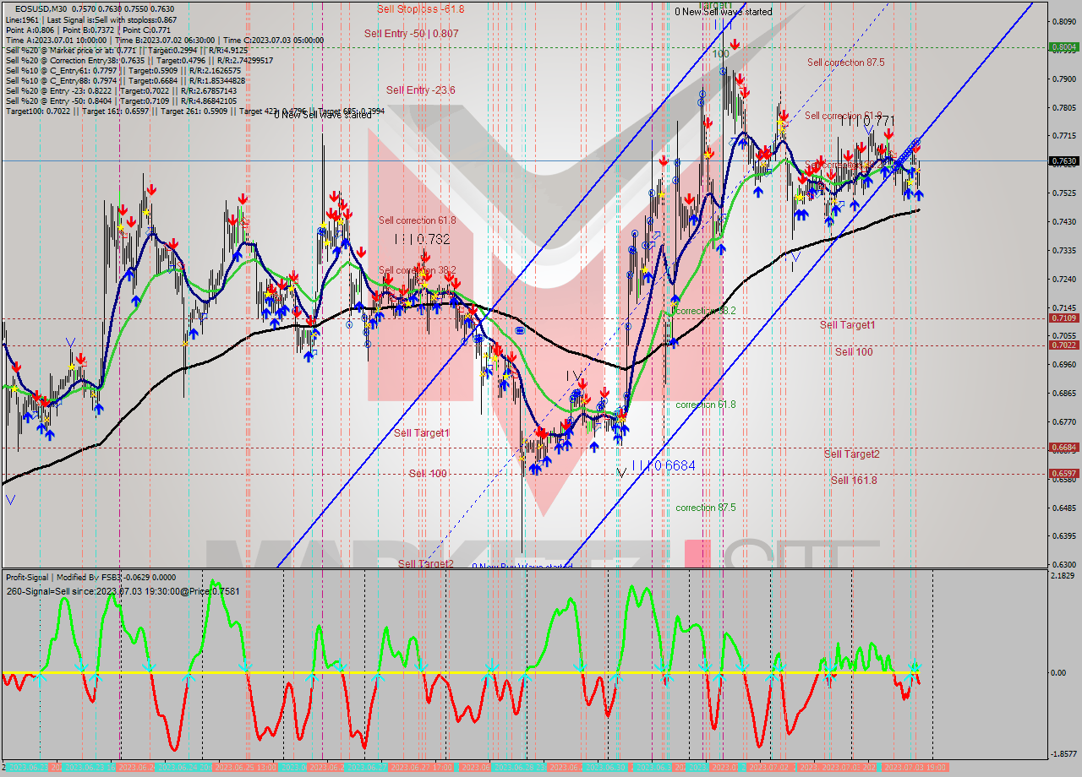The width and height of the screenshot is (1082, 777).
Task: Select the 'I I I 0.771' wave label
Action: [x=866, y=122]
